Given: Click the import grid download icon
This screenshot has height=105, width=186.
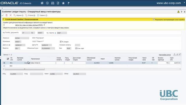Looking at the screenshot, I should tap(177, 55).
